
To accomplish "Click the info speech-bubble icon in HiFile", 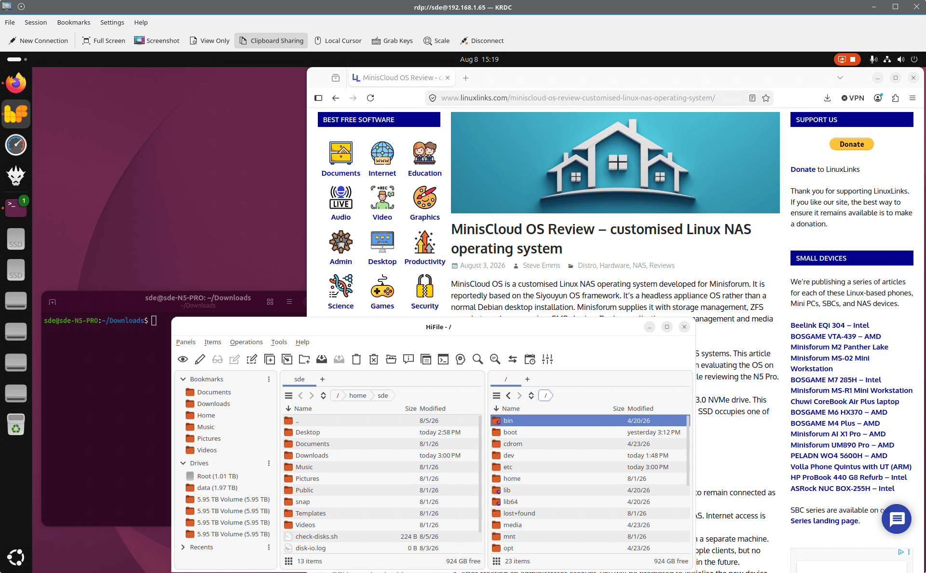I will pos(409,359).
